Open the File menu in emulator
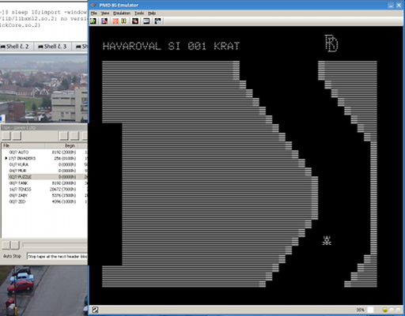This screenshot has height=316, width=405. coord(94,13)
